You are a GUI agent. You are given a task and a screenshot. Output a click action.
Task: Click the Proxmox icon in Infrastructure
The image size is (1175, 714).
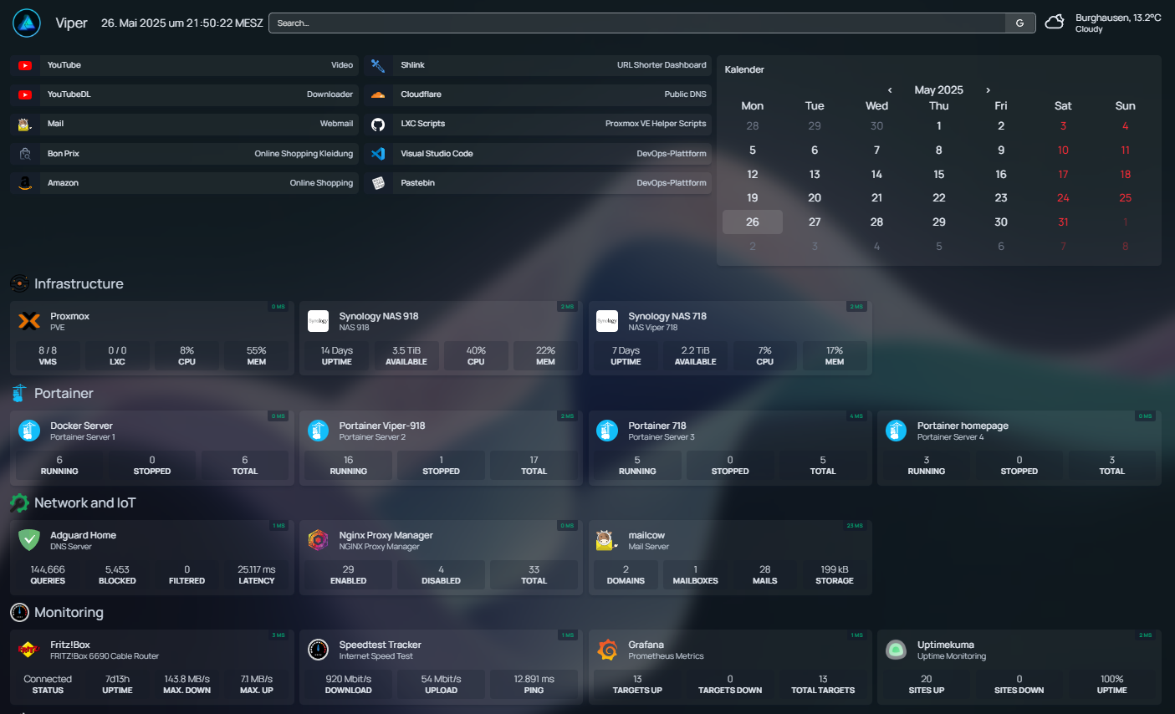(x=29, y=321)
